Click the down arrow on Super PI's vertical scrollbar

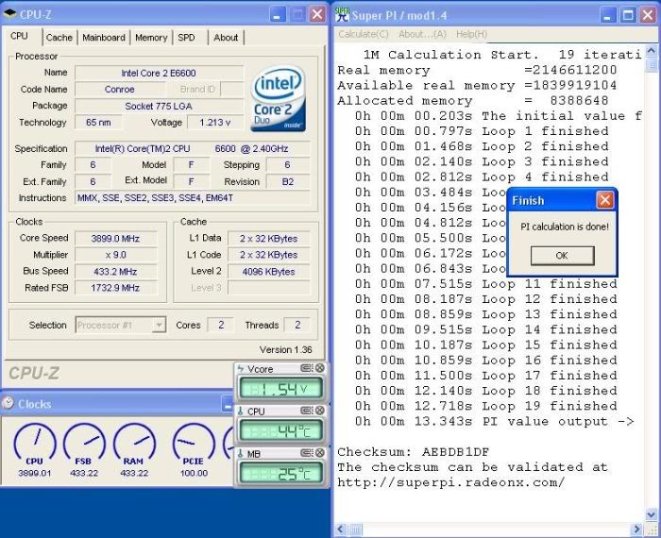click(x=652, y=514)
